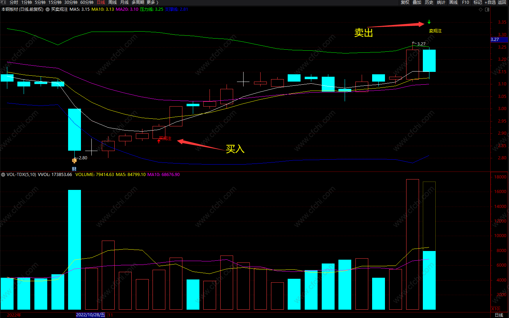Click the VOLUME: 79414.63 value

[95, 175]
